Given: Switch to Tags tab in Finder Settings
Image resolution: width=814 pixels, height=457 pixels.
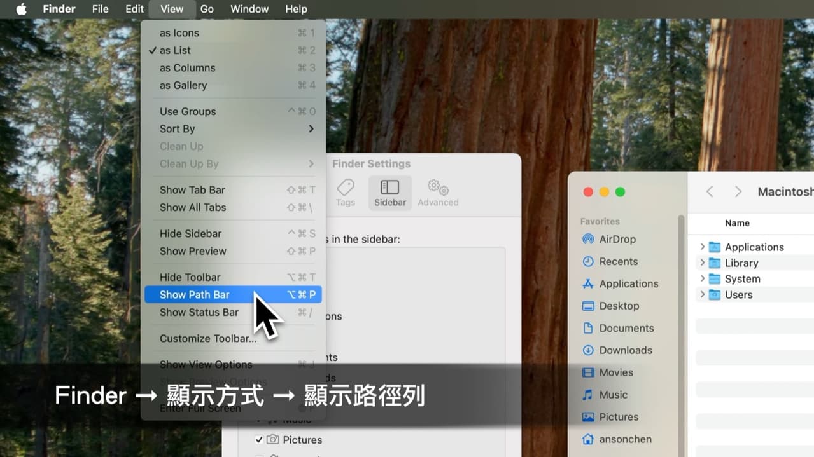Looking at the screenshot, I should [x=346, y=193].
